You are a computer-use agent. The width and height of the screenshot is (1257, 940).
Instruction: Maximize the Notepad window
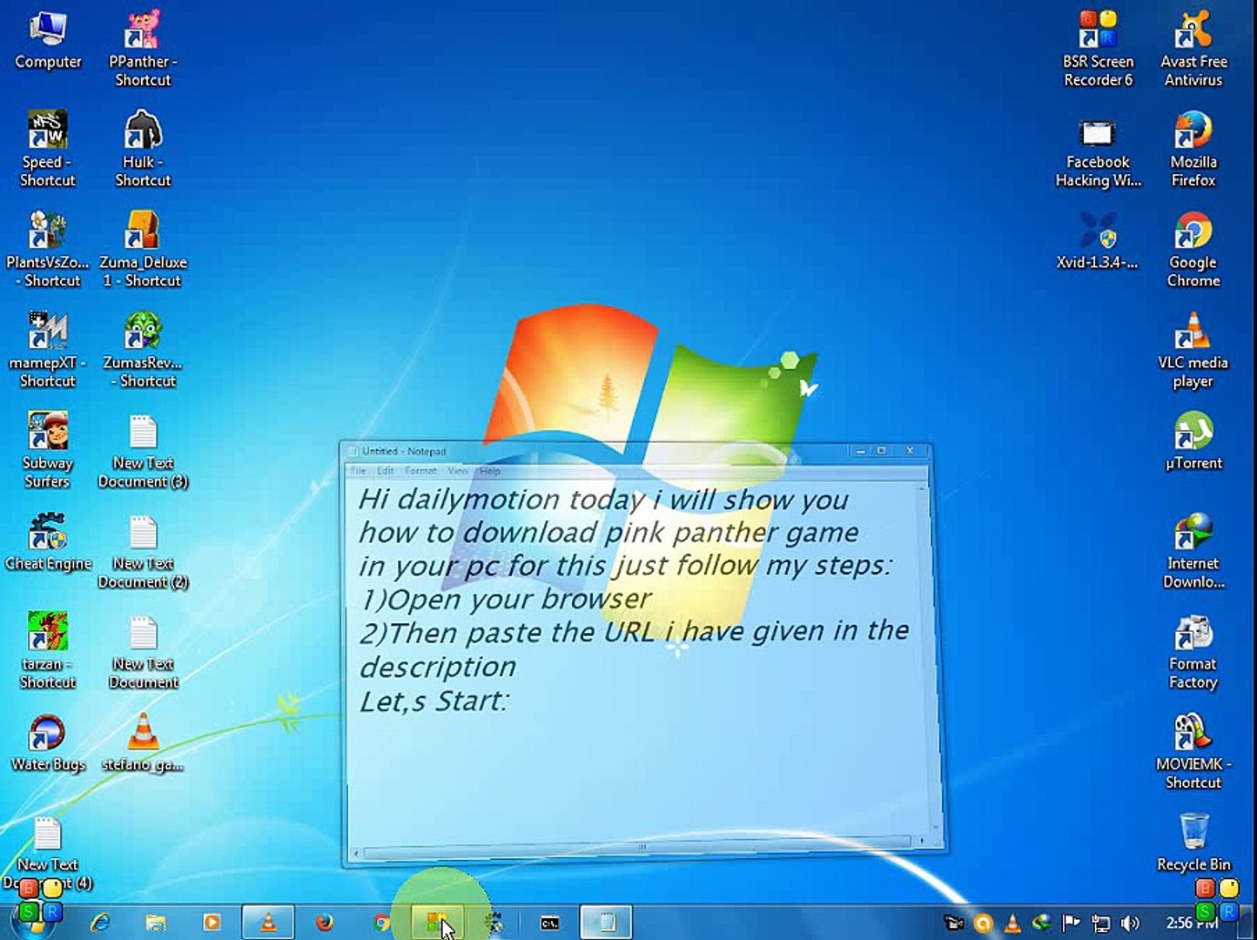pos(882,451)
